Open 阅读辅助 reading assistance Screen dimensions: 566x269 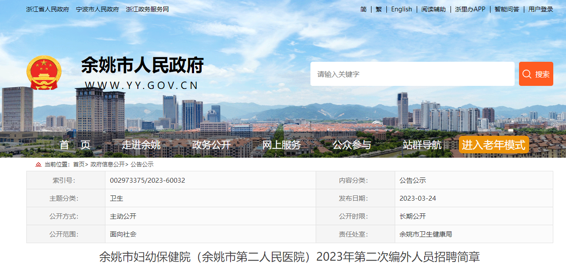[433, 9]
